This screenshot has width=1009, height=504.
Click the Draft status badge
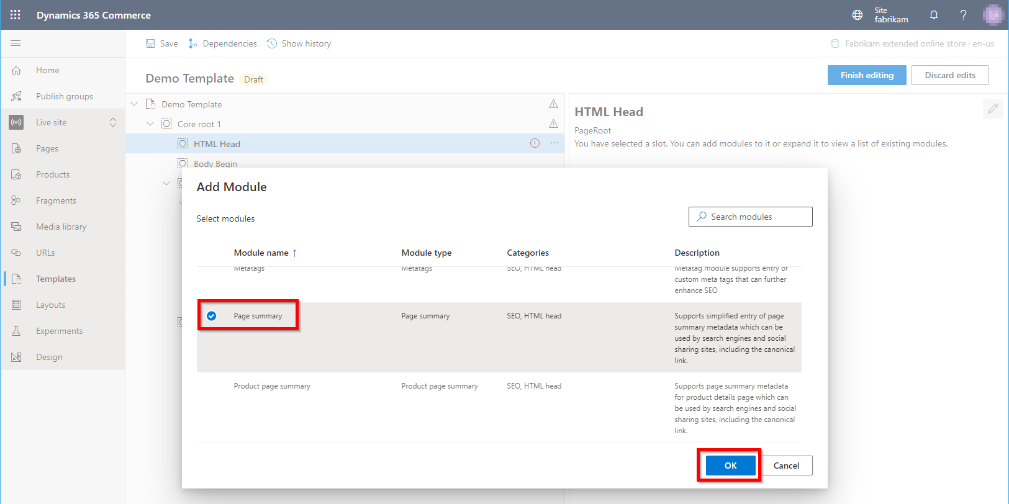pos(253,79)
